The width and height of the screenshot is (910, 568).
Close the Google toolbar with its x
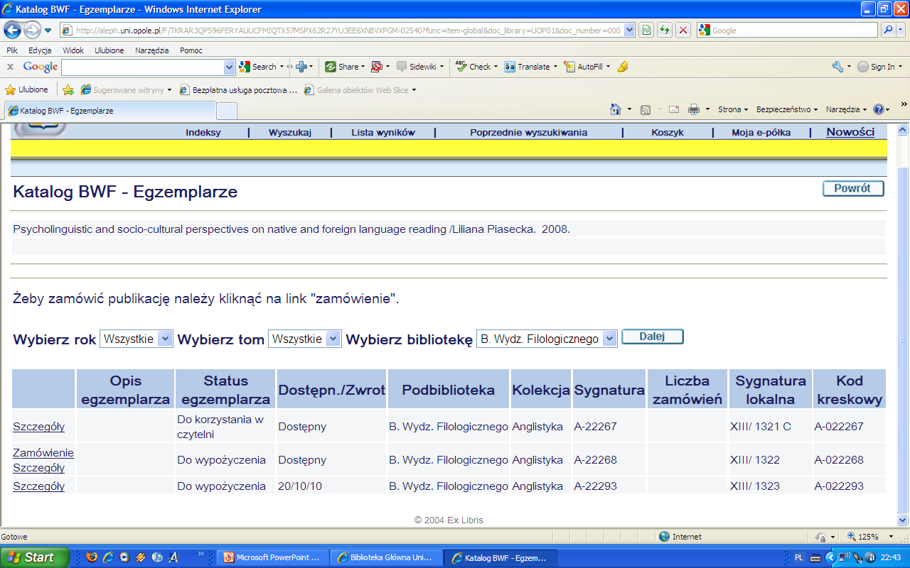pos(11,67)
